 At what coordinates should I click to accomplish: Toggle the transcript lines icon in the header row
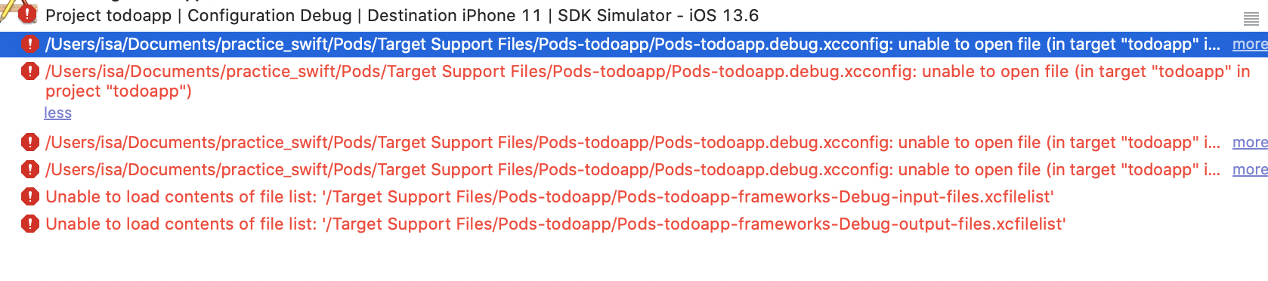[1251, 19]
